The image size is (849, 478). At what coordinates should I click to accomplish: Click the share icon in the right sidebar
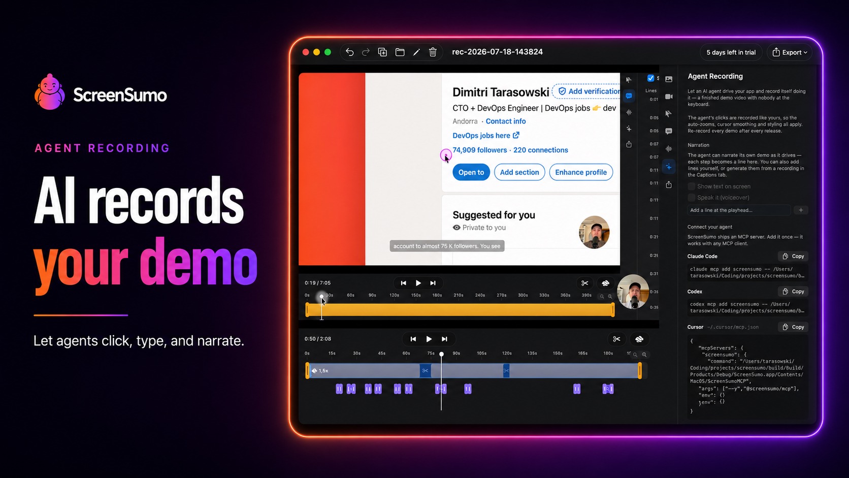(x=669, y=184)
